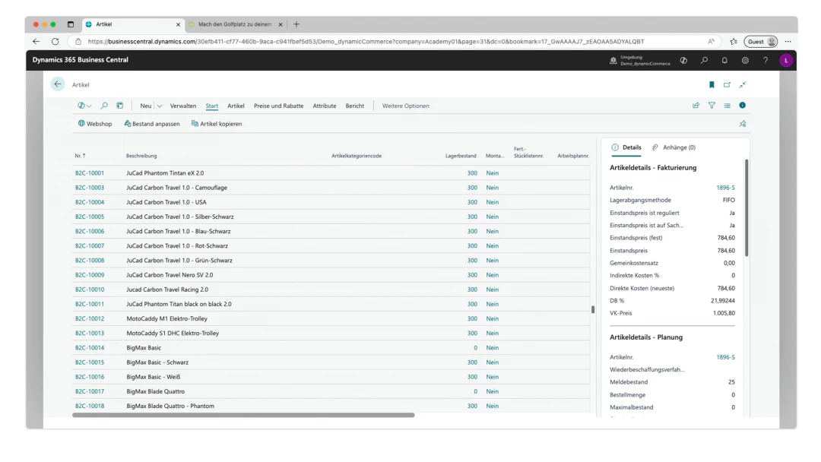Click the user avatar L in the header
Viewport: 821px width, 462px height.
(x=786, y=60)
